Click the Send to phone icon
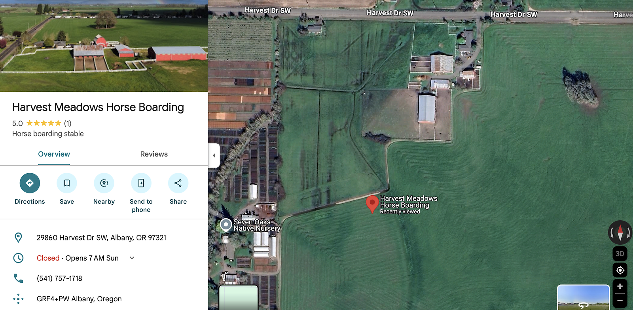 tap(141, 183)
